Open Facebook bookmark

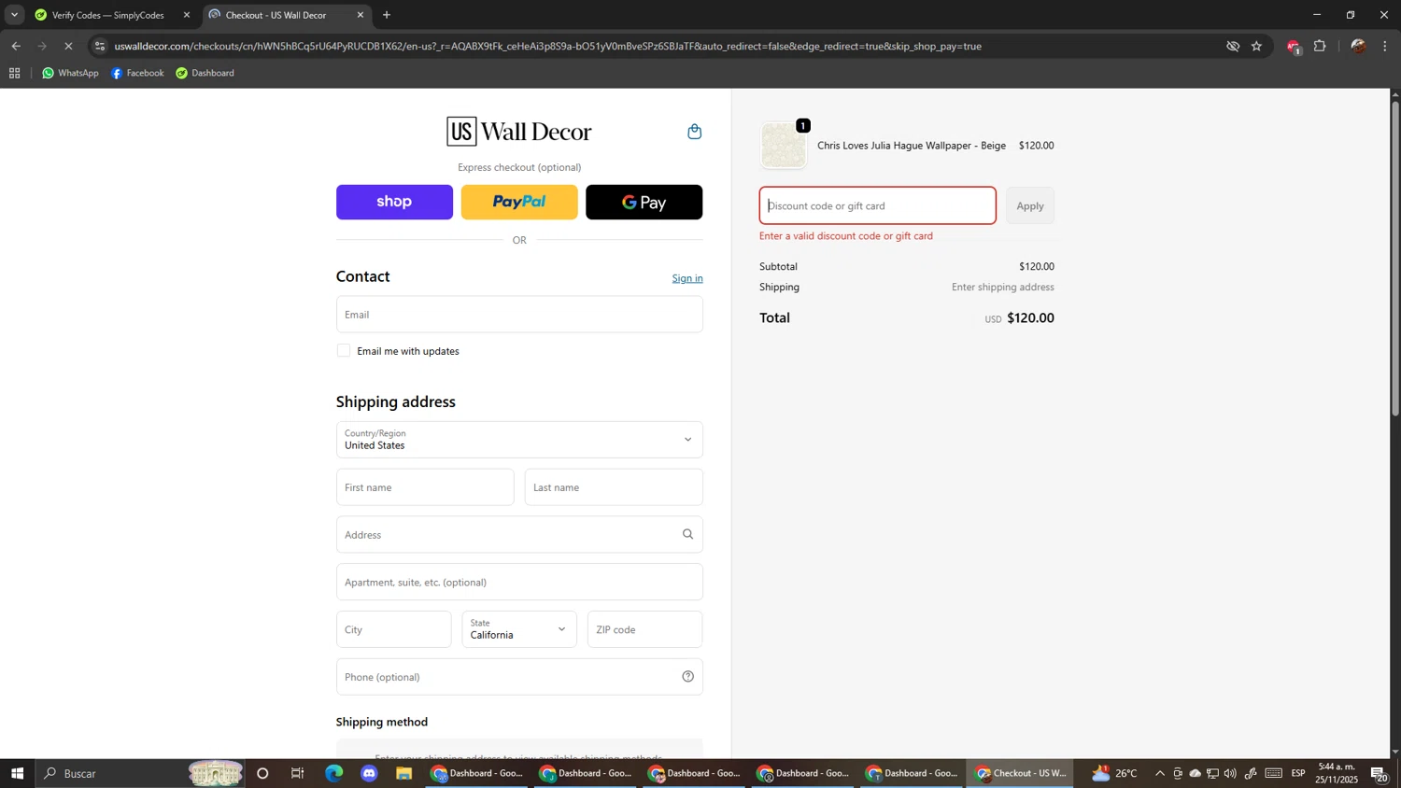click(137, 73)
